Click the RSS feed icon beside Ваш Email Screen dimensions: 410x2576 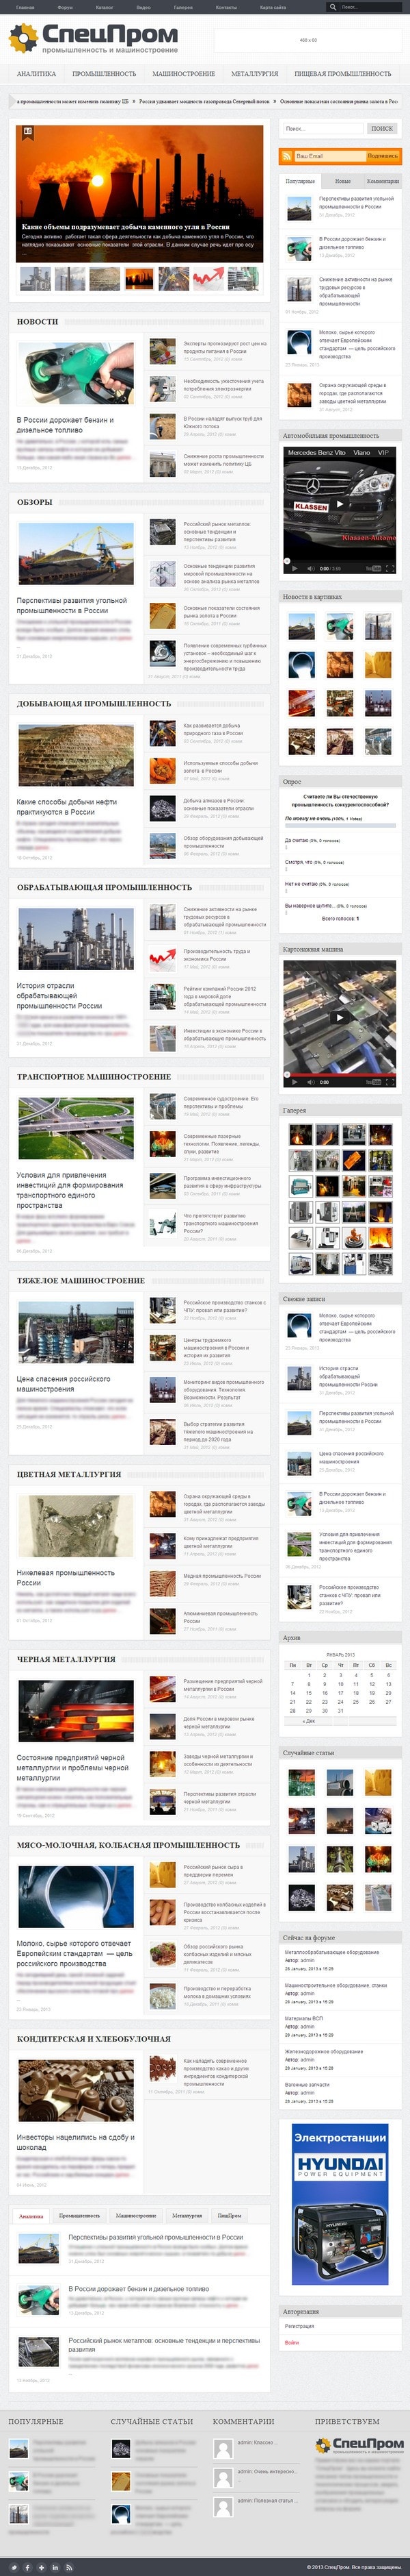[x=287, y=156]
